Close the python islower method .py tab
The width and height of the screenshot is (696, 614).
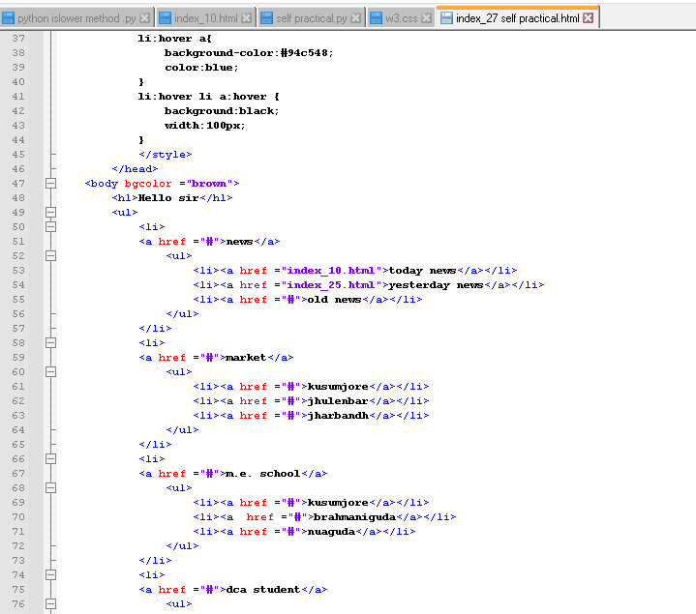point(145,18)
